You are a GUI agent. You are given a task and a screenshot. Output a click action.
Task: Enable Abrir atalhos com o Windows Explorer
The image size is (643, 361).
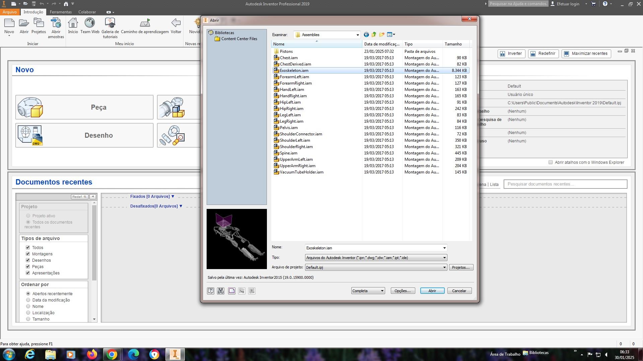click(x=551, y=162)
